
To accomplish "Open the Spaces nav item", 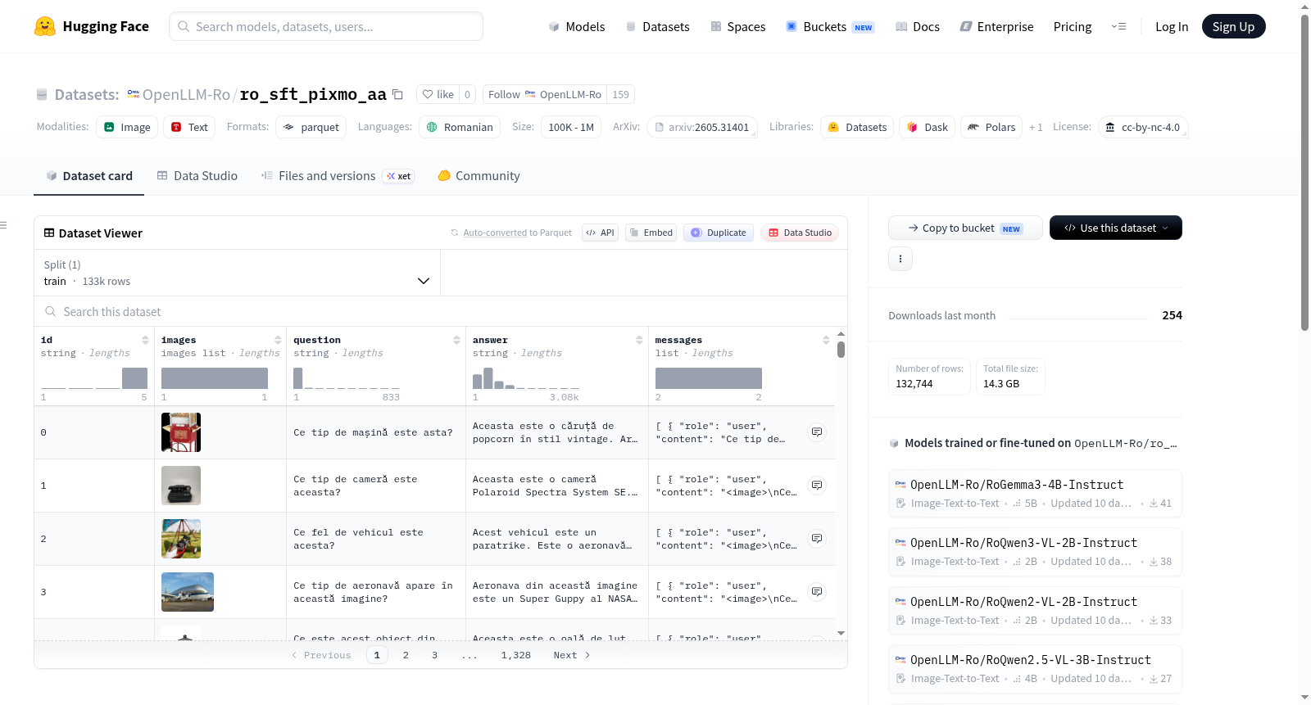I will (738, 26).
